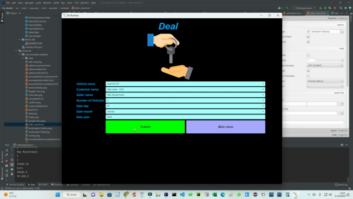Click the green Submit button
Screen dimensions: 353x199
pos(145,127)
